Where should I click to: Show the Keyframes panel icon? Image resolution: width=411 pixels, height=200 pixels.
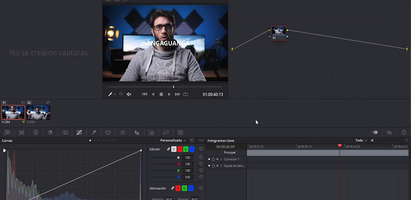[375, 132]
